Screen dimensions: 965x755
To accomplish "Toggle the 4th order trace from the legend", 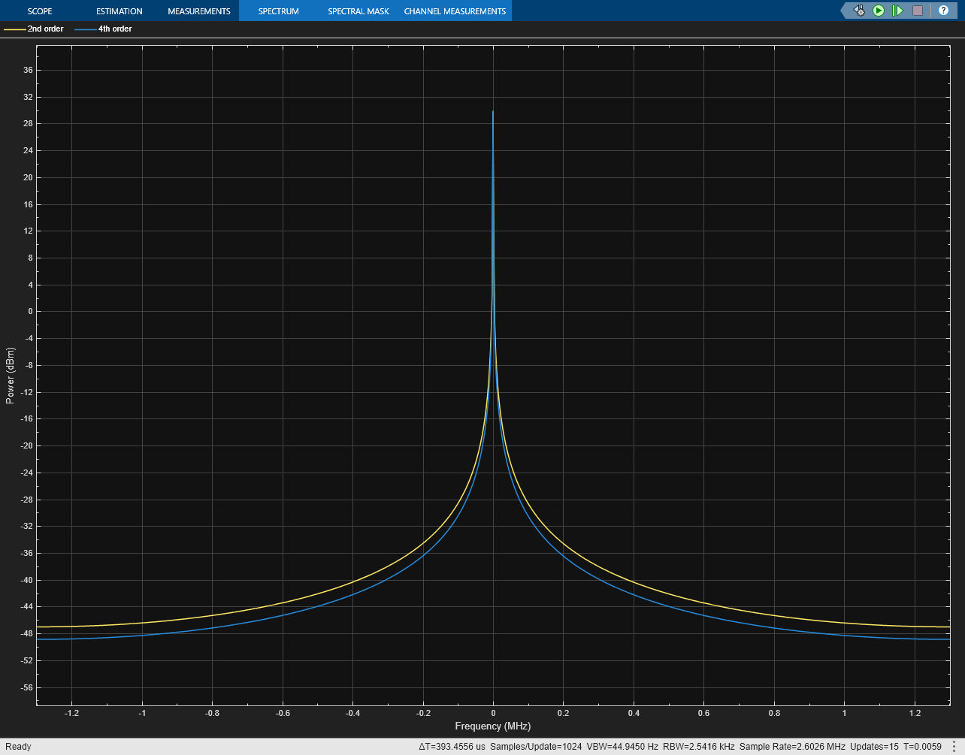I will click(114, 29).
